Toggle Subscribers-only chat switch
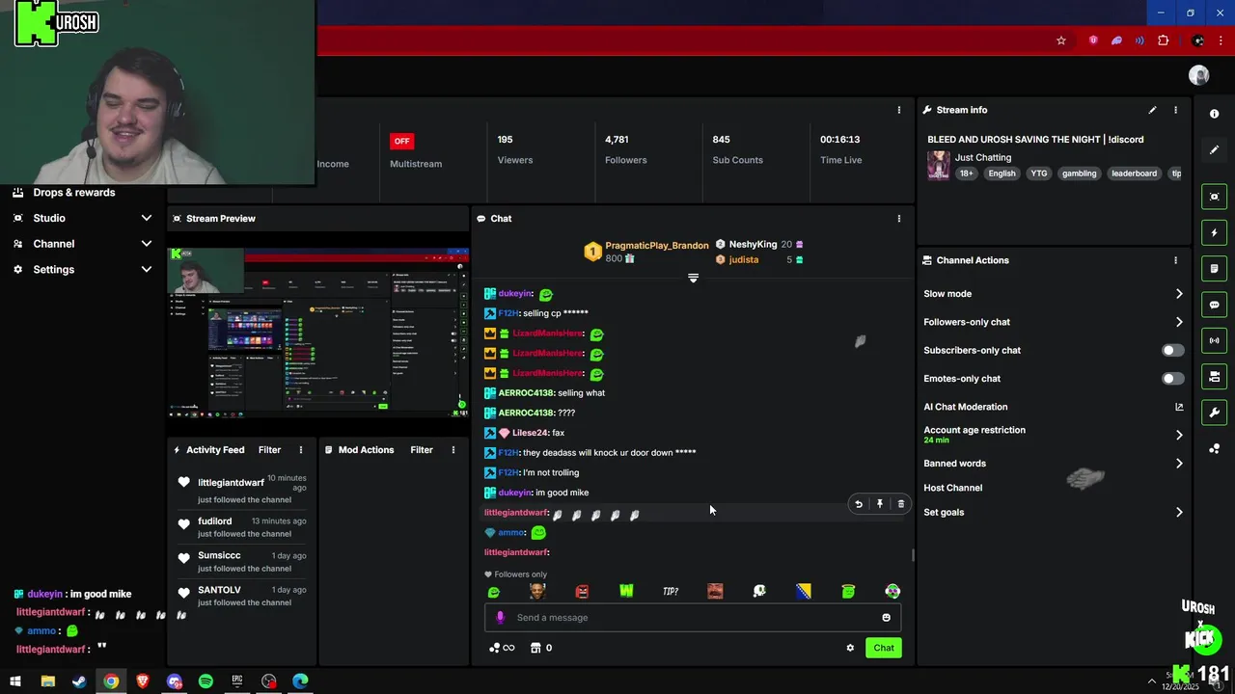 click(x=1172, y=350)
